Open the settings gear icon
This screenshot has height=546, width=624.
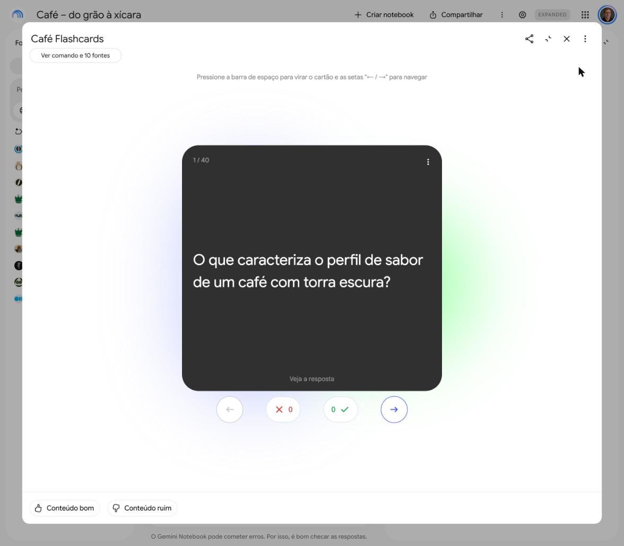[x=522, y=15]
